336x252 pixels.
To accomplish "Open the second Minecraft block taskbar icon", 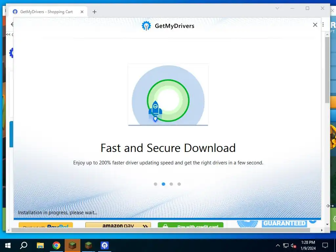I will (x=89, y=245).
